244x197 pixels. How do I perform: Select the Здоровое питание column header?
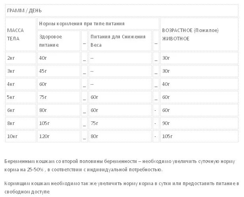(x=59, y=41)
